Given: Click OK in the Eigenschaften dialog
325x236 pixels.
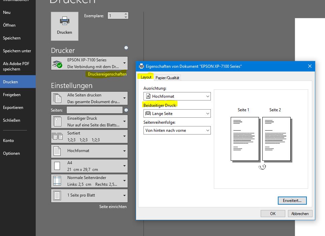Looking at the screenshot, I should point(273,214).
